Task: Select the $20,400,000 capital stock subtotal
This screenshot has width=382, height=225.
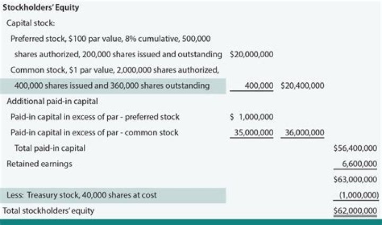Action: [303, 85]
